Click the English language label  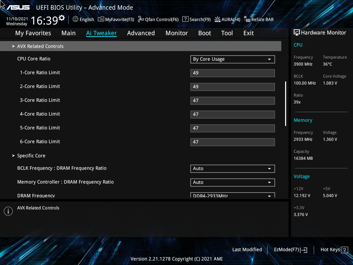[x=87, y=20]
